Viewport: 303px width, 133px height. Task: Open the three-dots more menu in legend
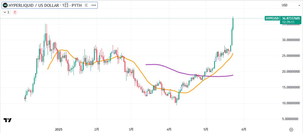(x=94, y=5)
